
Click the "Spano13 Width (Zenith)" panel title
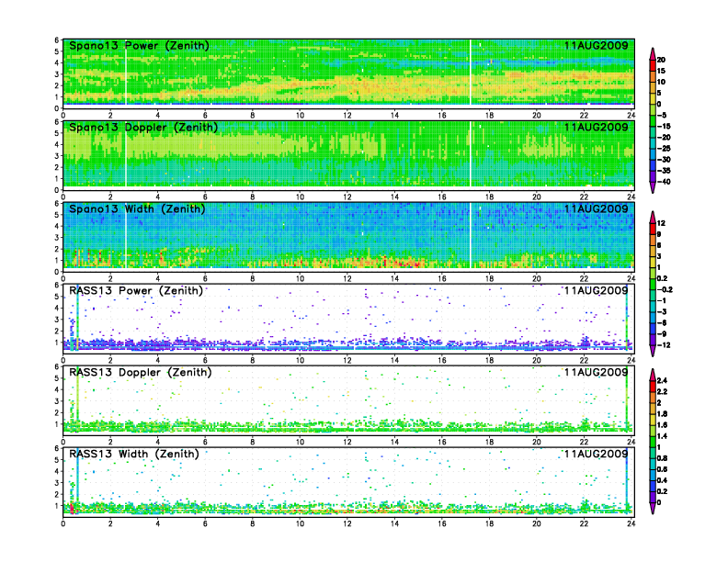(x=137, y=208)
